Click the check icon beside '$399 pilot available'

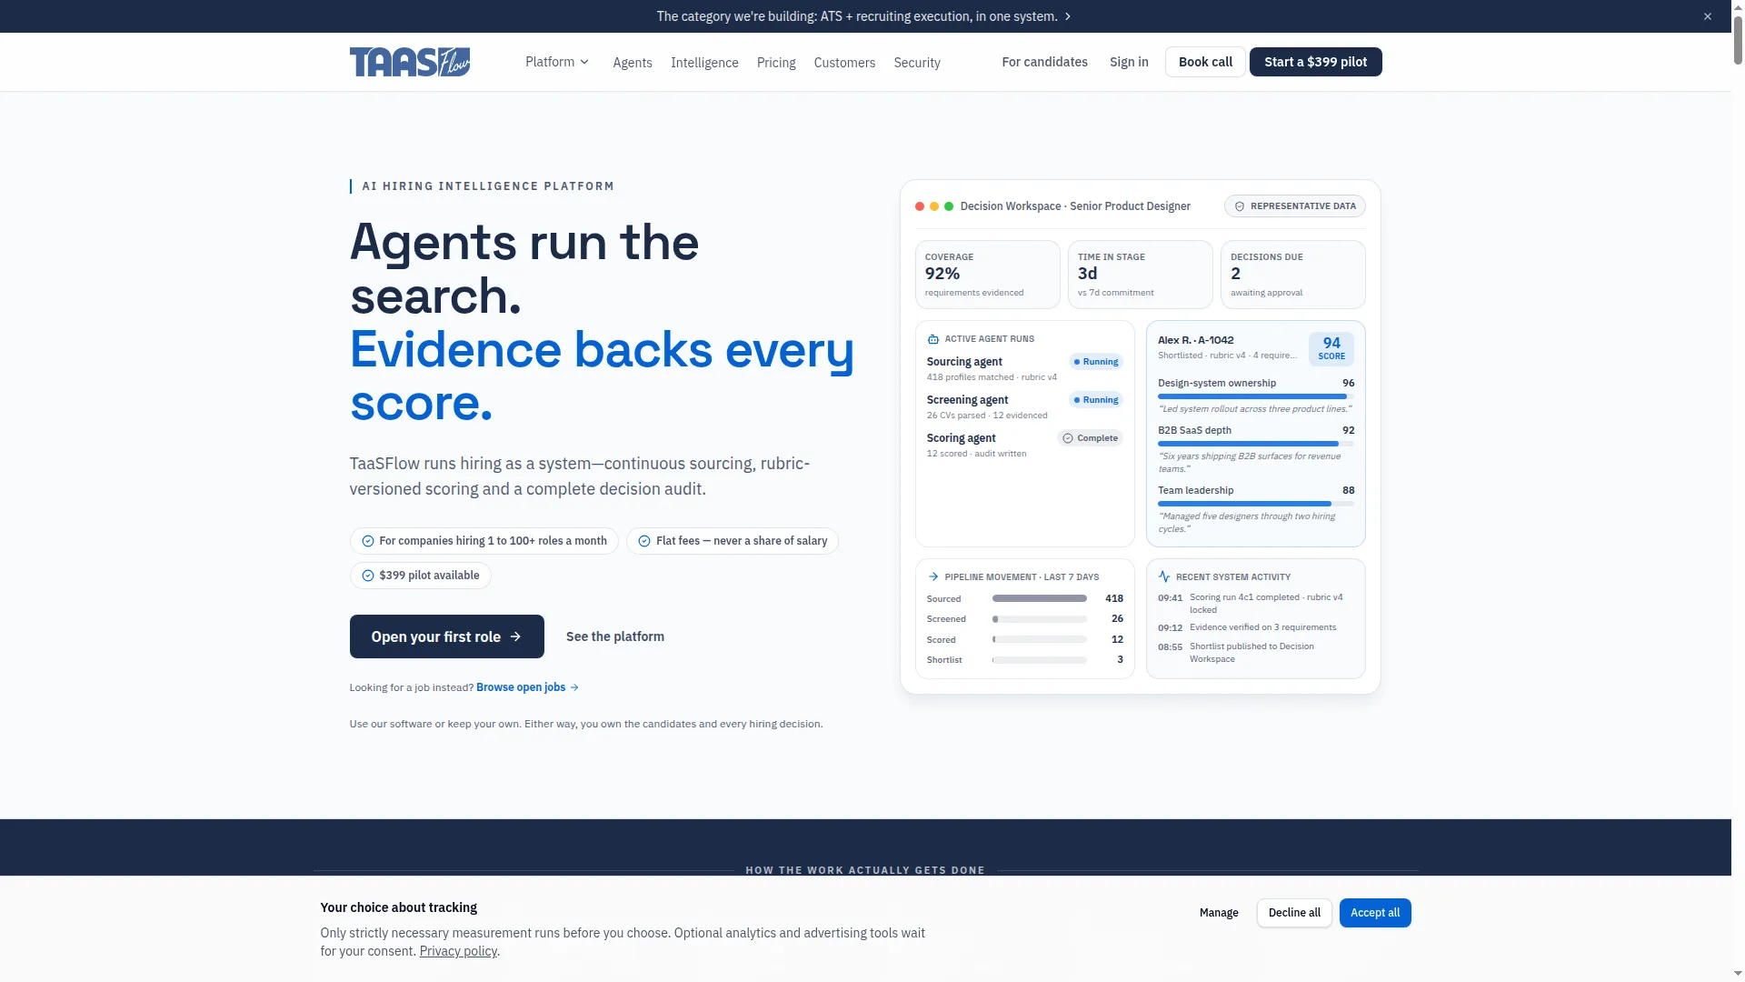(368, 576)
